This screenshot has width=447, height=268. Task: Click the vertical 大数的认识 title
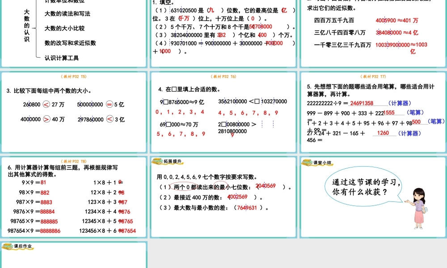tap(27, 26)
